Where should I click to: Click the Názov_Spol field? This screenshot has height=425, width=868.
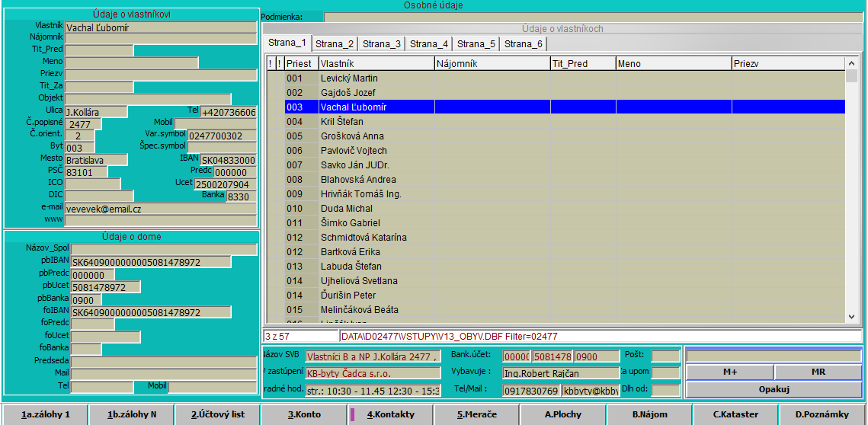pyautogui.click(x=164, y=249)
